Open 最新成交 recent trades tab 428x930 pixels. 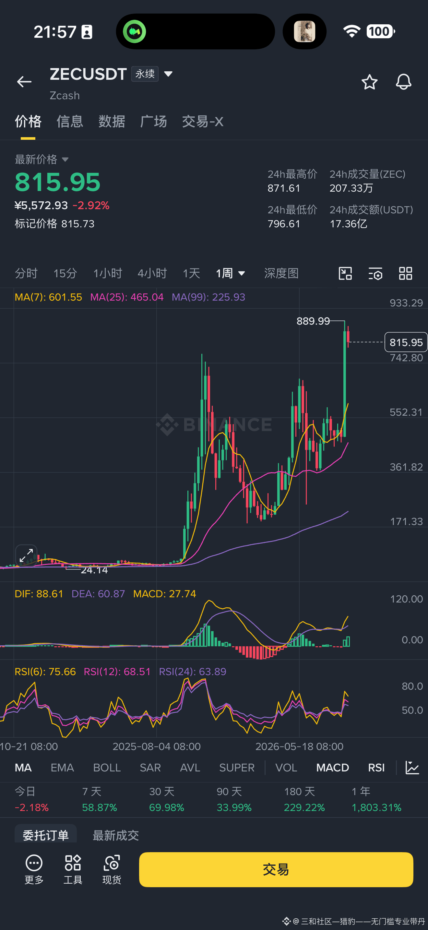tap(115, 835)
